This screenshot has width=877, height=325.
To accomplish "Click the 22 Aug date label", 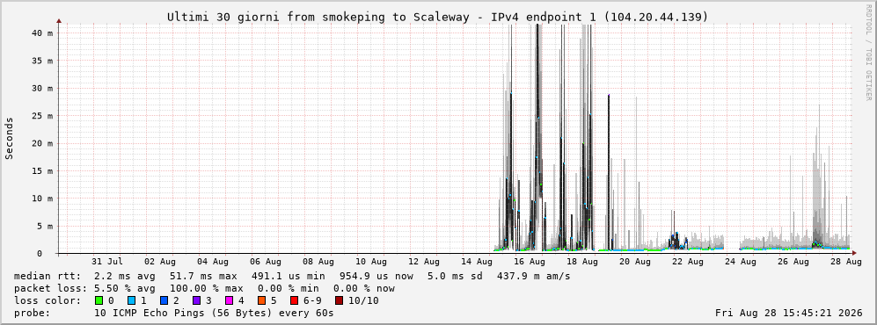I will pyautogui.click(x=687, y=262).
